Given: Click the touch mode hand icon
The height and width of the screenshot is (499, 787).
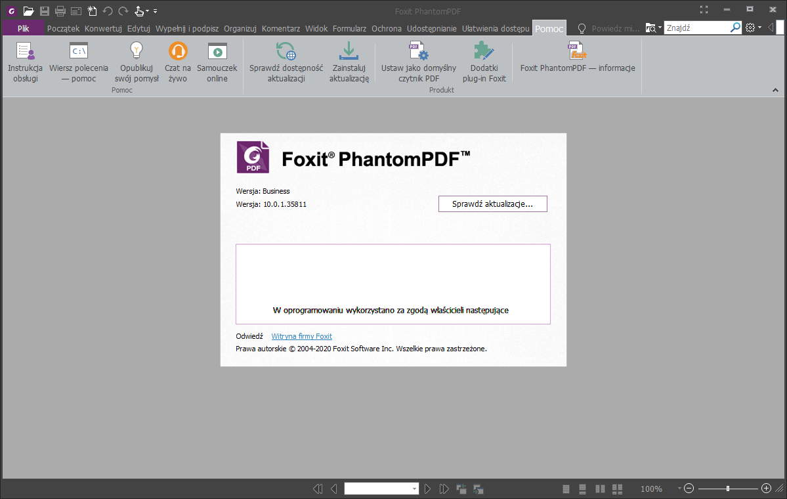Looking at the screenshot, I should [139, 11].
